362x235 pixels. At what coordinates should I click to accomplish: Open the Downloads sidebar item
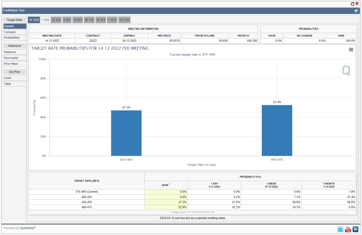pyautogui.click(x=15, y=58)
